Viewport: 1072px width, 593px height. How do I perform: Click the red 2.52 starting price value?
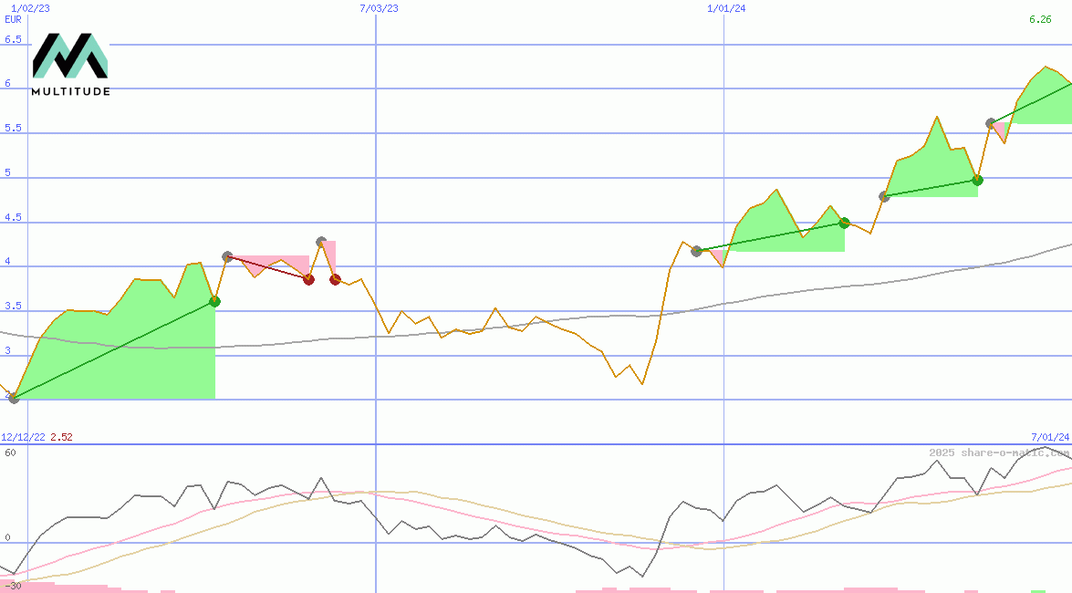[61, 437]
